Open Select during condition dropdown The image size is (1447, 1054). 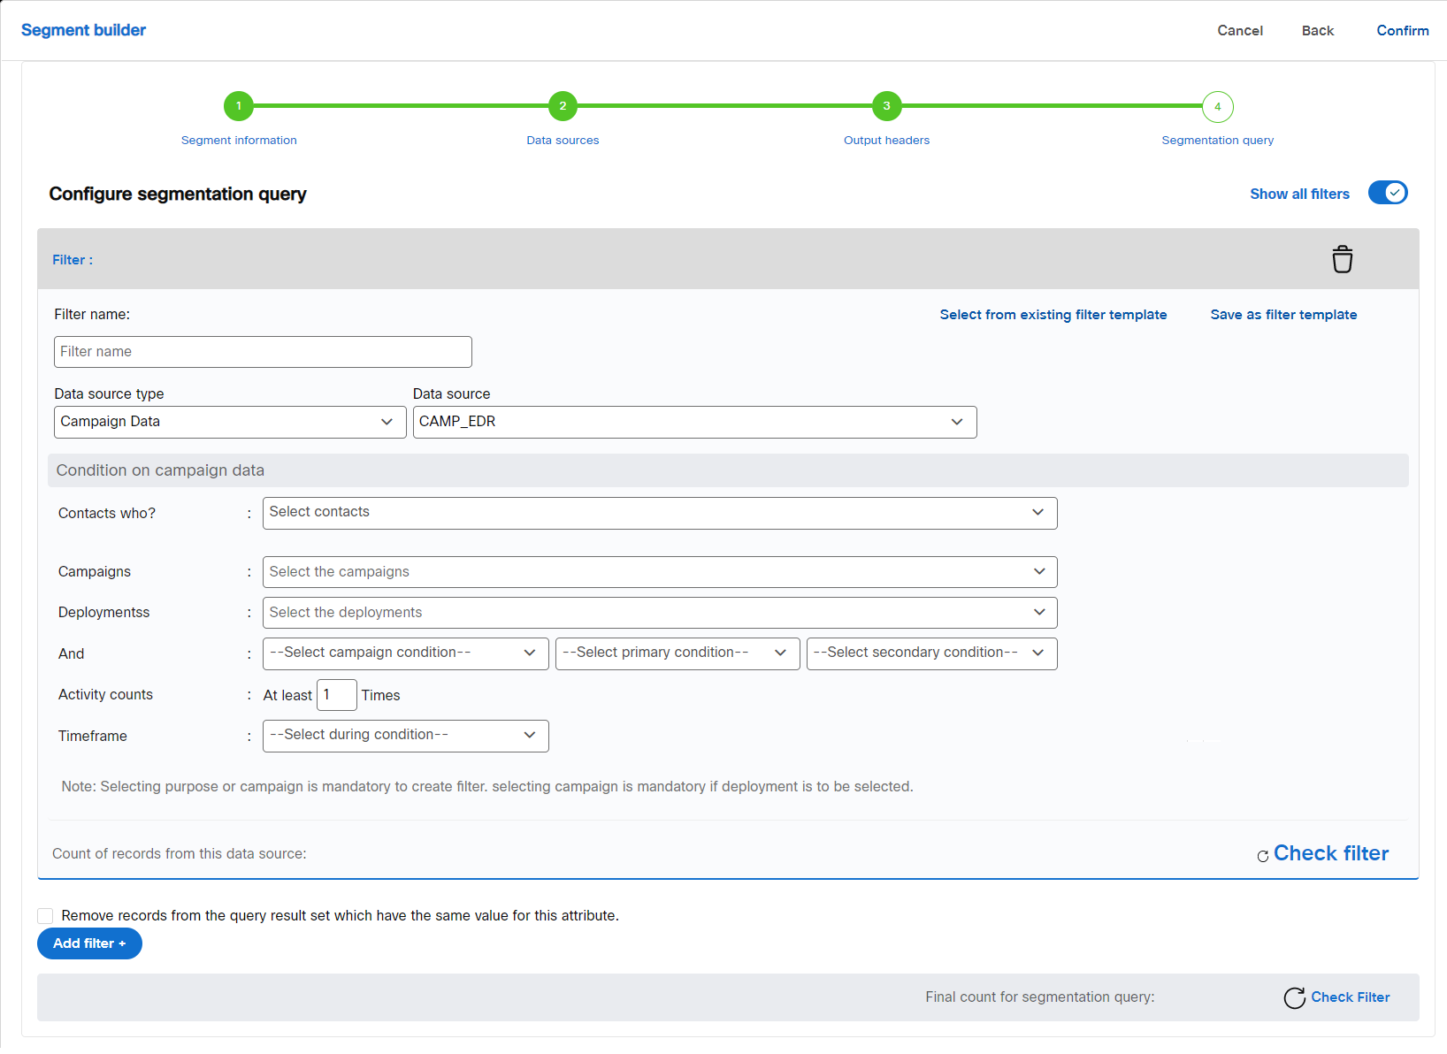click(405, 736)
